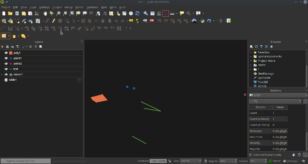Expand the Favorites browser item
Screen dimensions: 308x164
[251, 52]
